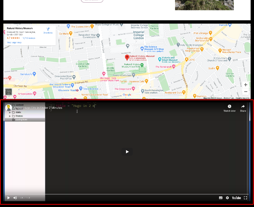Click the Natural History Museum Ice Rink marker

click(x=142, y=65)
